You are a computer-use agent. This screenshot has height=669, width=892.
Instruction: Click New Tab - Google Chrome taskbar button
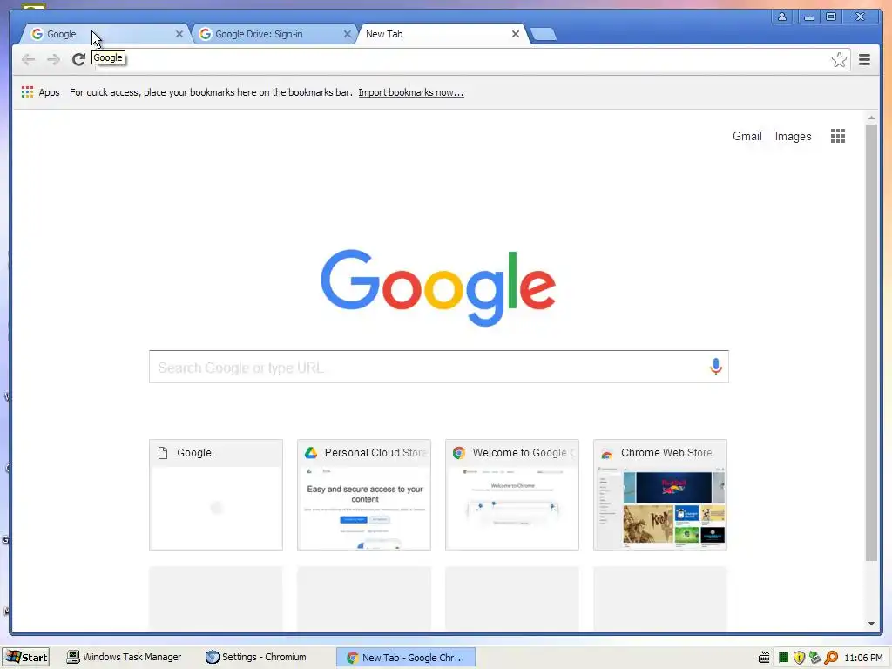pyautogui.click(x=406, y=657)
